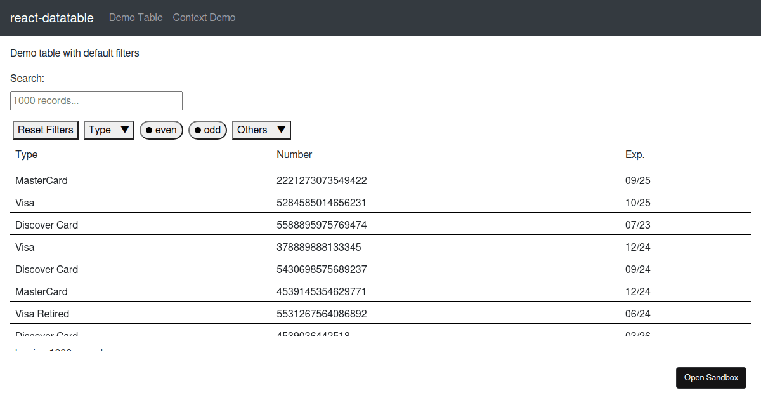
Task: Click the arrow icon on the Type dropdown
Action: tap(126, 130)
